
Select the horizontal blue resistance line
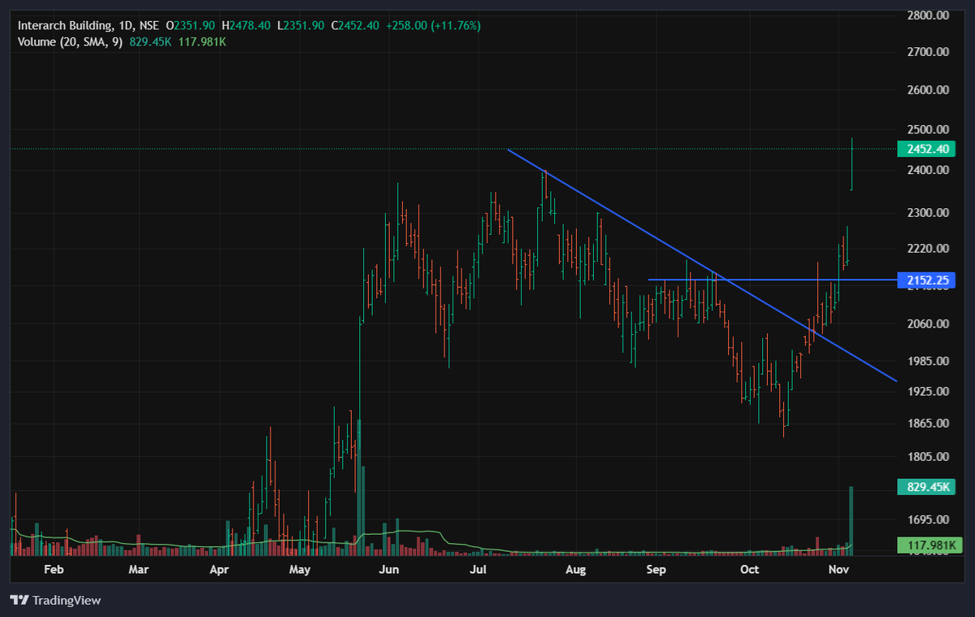[772, 280]
